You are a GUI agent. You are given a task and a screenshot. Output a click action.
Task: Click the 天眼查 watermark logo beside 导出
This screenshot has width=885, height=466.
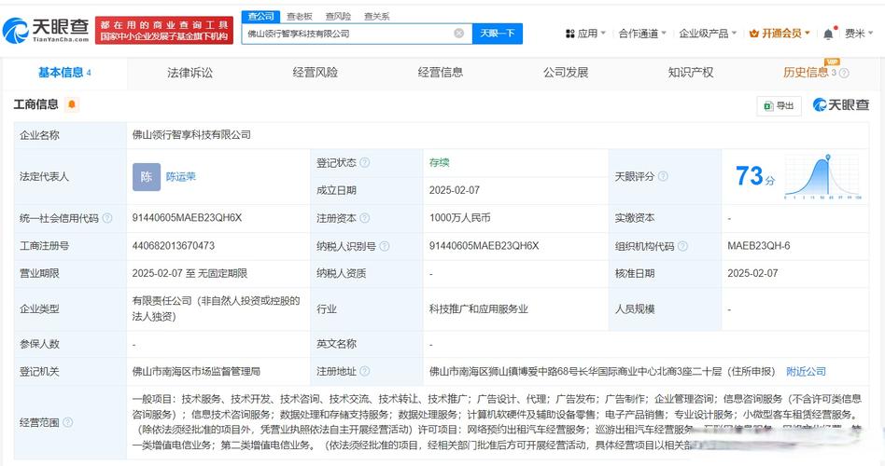[841, 104]
